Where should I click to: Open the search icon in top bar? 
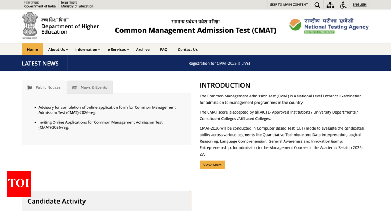[317, 5]
